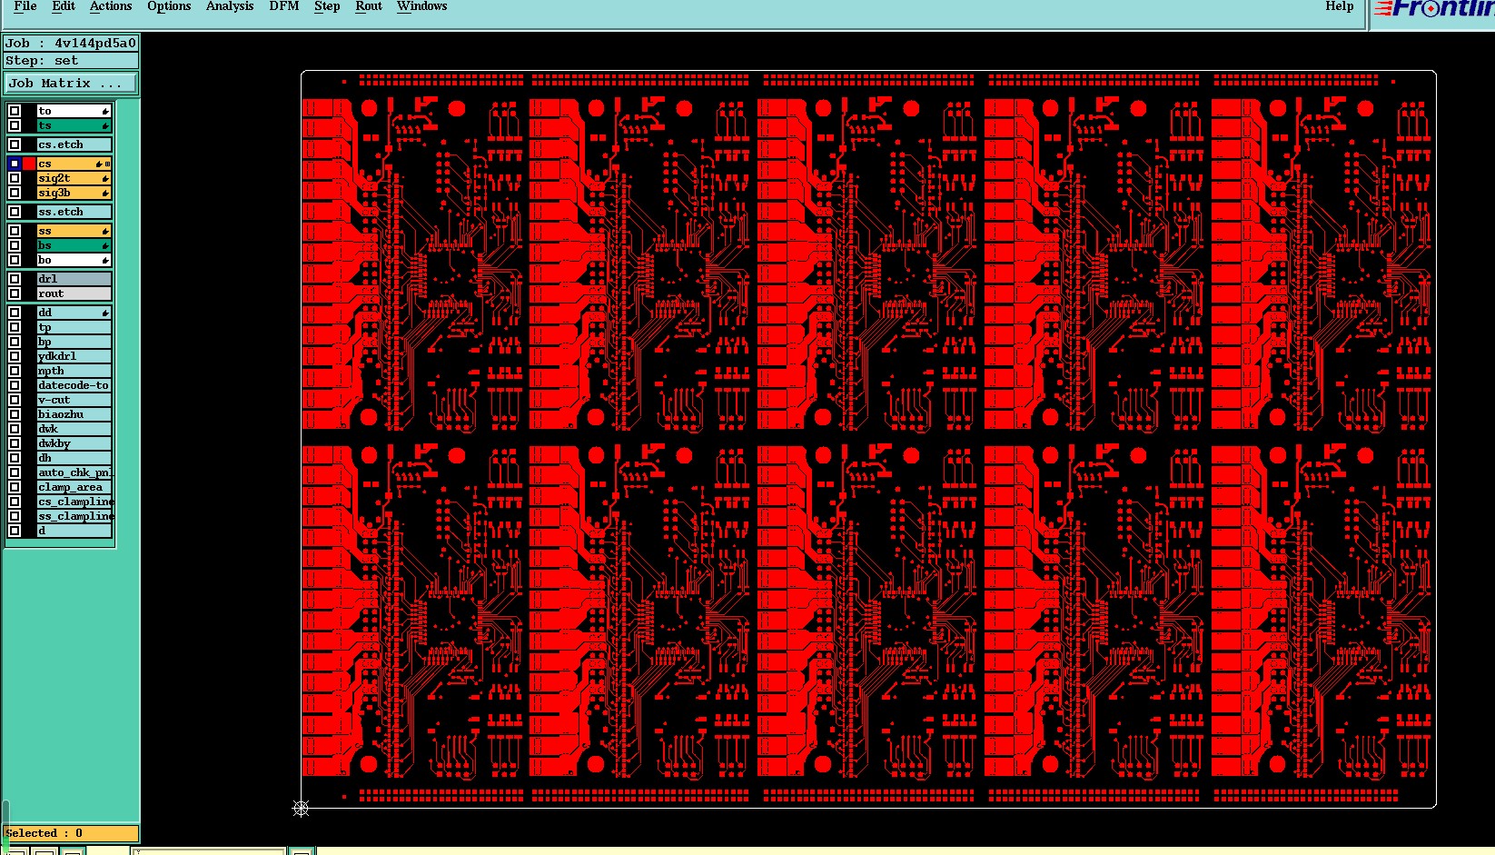
Task: Toggle display checkbox for ss.etch layer
Action: click(15, 212)
